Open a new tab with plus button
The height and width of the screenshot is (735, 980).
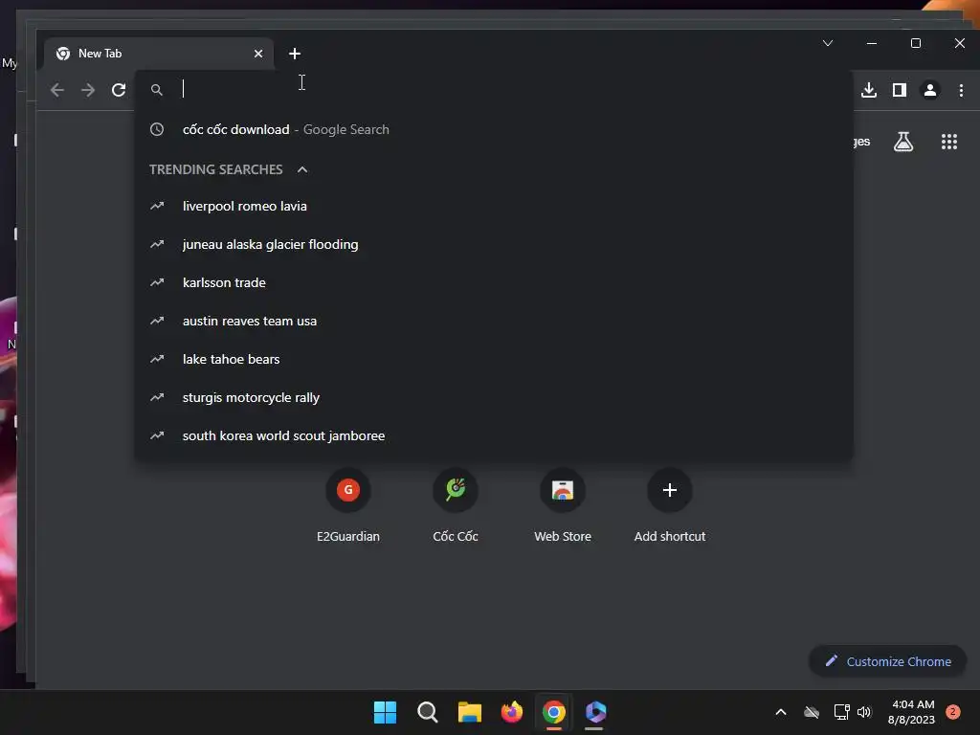[295, 54]
